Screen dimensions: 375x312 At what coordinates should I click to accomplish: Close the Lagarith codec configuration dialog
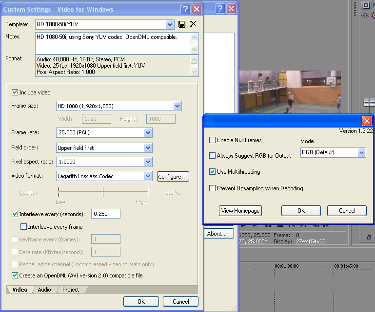pos(367,121)
